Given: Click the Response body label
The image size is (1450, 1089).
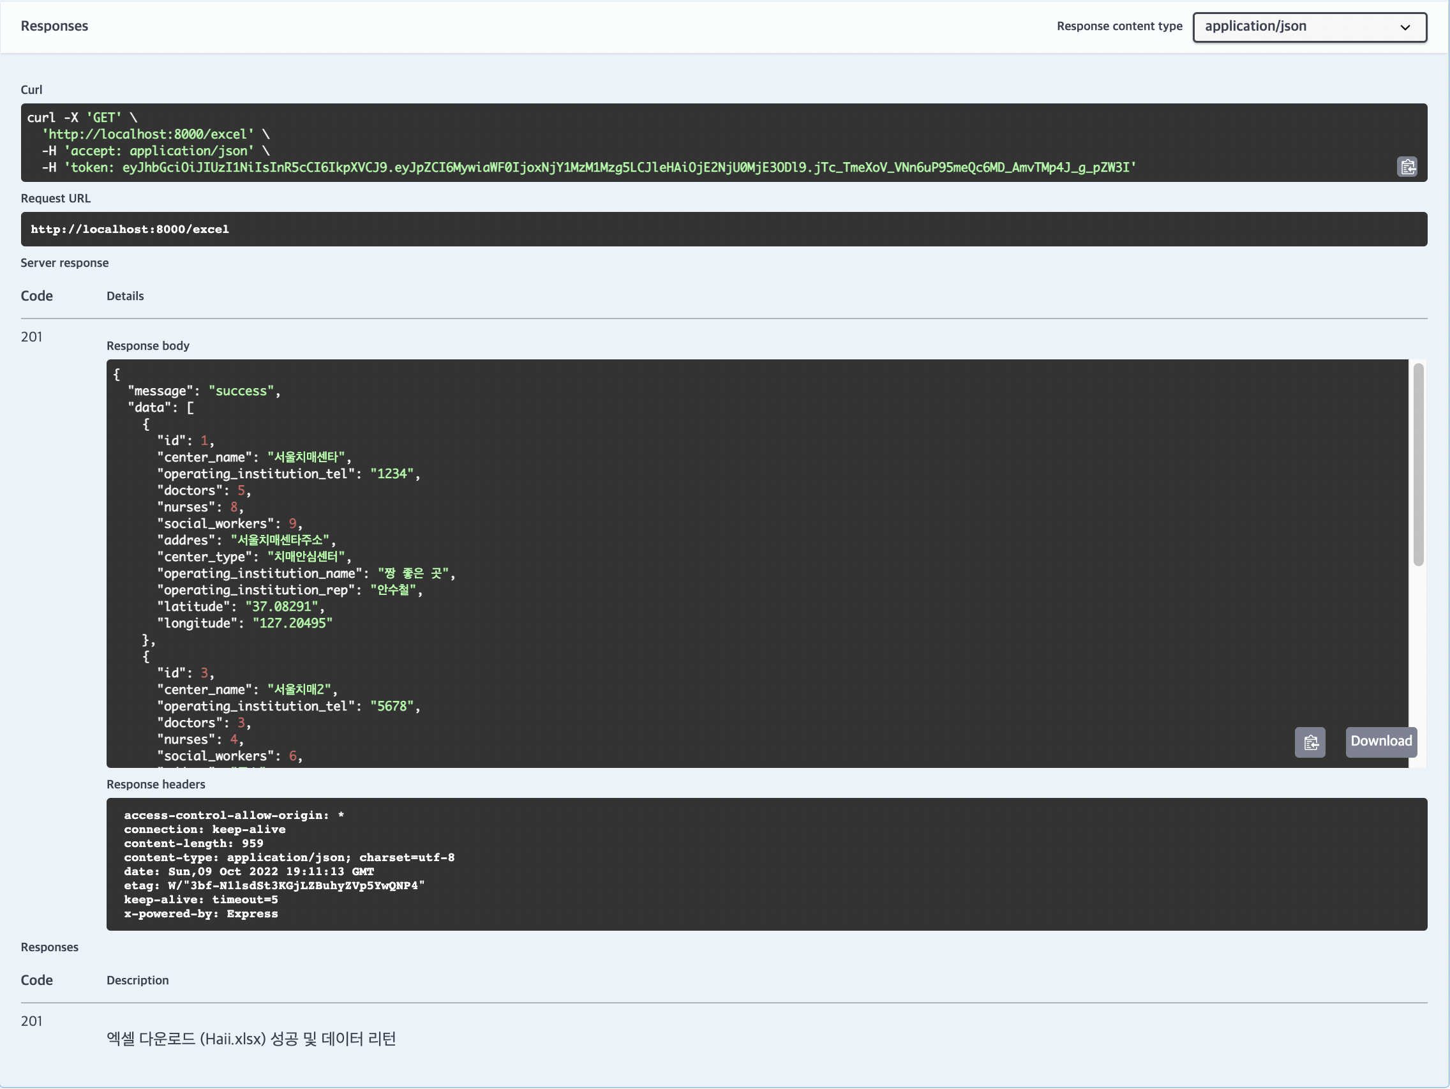Looking at the screenshot, I should click(x=147, y=345).
